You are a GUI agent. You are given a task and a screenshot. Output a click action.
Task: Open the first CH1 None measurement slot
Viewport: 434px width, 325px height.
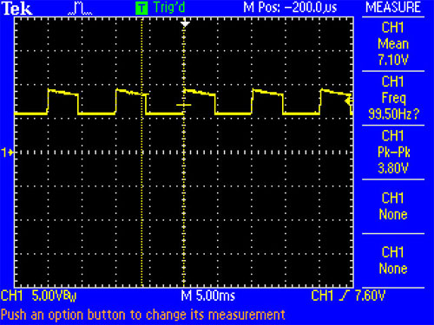(393, 206)
